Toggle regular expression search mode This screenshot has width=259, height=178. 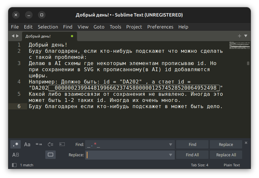pyautogui.click(x=16, y=144)
